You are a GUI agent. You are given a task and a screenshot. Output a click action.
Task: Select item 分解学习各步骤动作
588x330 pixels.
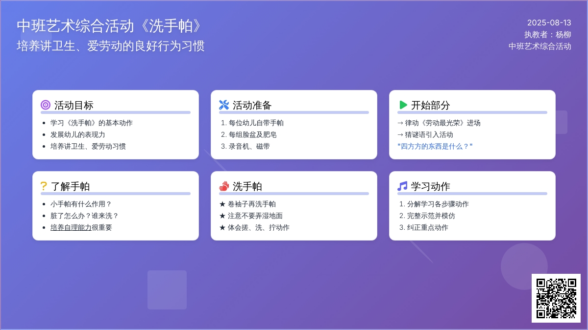tap(438, 204)
